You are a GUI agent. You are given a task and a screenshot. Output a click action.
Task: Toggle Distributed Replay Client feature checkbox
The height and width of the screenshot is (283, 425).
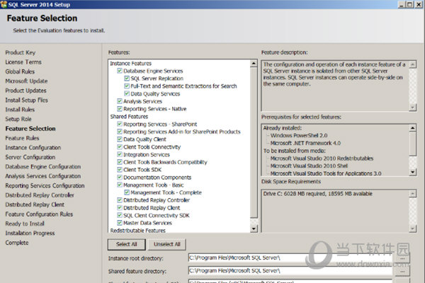[x=120, y=208]
